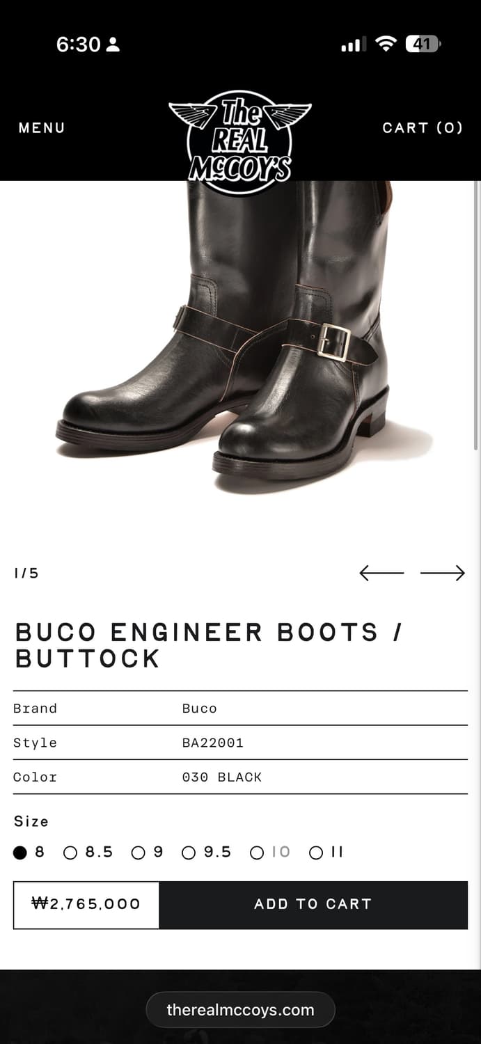The image size is (481, 1044).
Task: Select size 11 radio button
Action: click(326, 852)
